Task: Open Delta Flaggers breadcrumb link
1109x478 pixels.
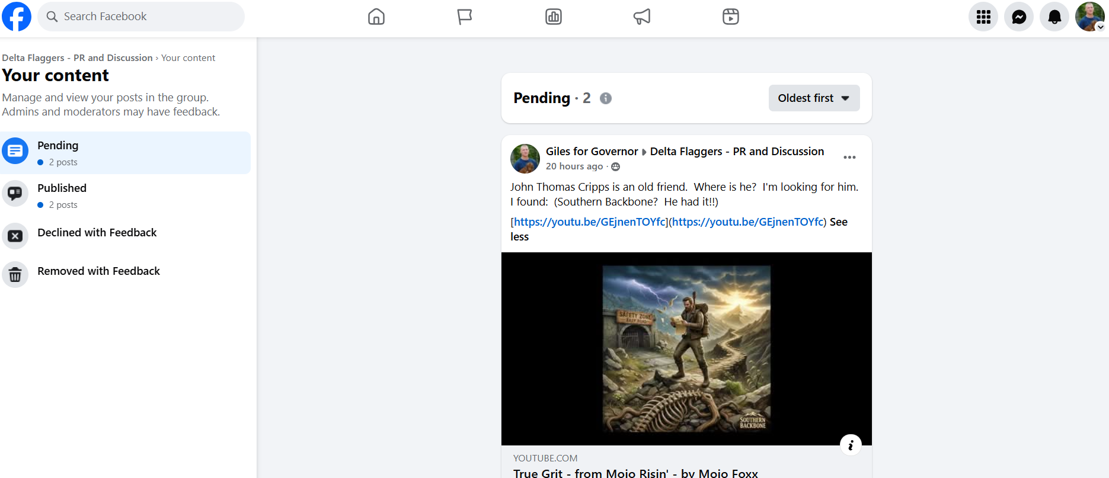Action: (x=77, y=58)
